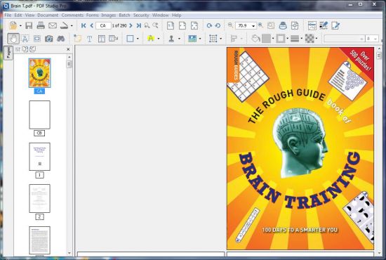Image resolution: width=386 pixels, height=260 pixels.
Task: Open the Document menu
Action: tap(48, 15)
